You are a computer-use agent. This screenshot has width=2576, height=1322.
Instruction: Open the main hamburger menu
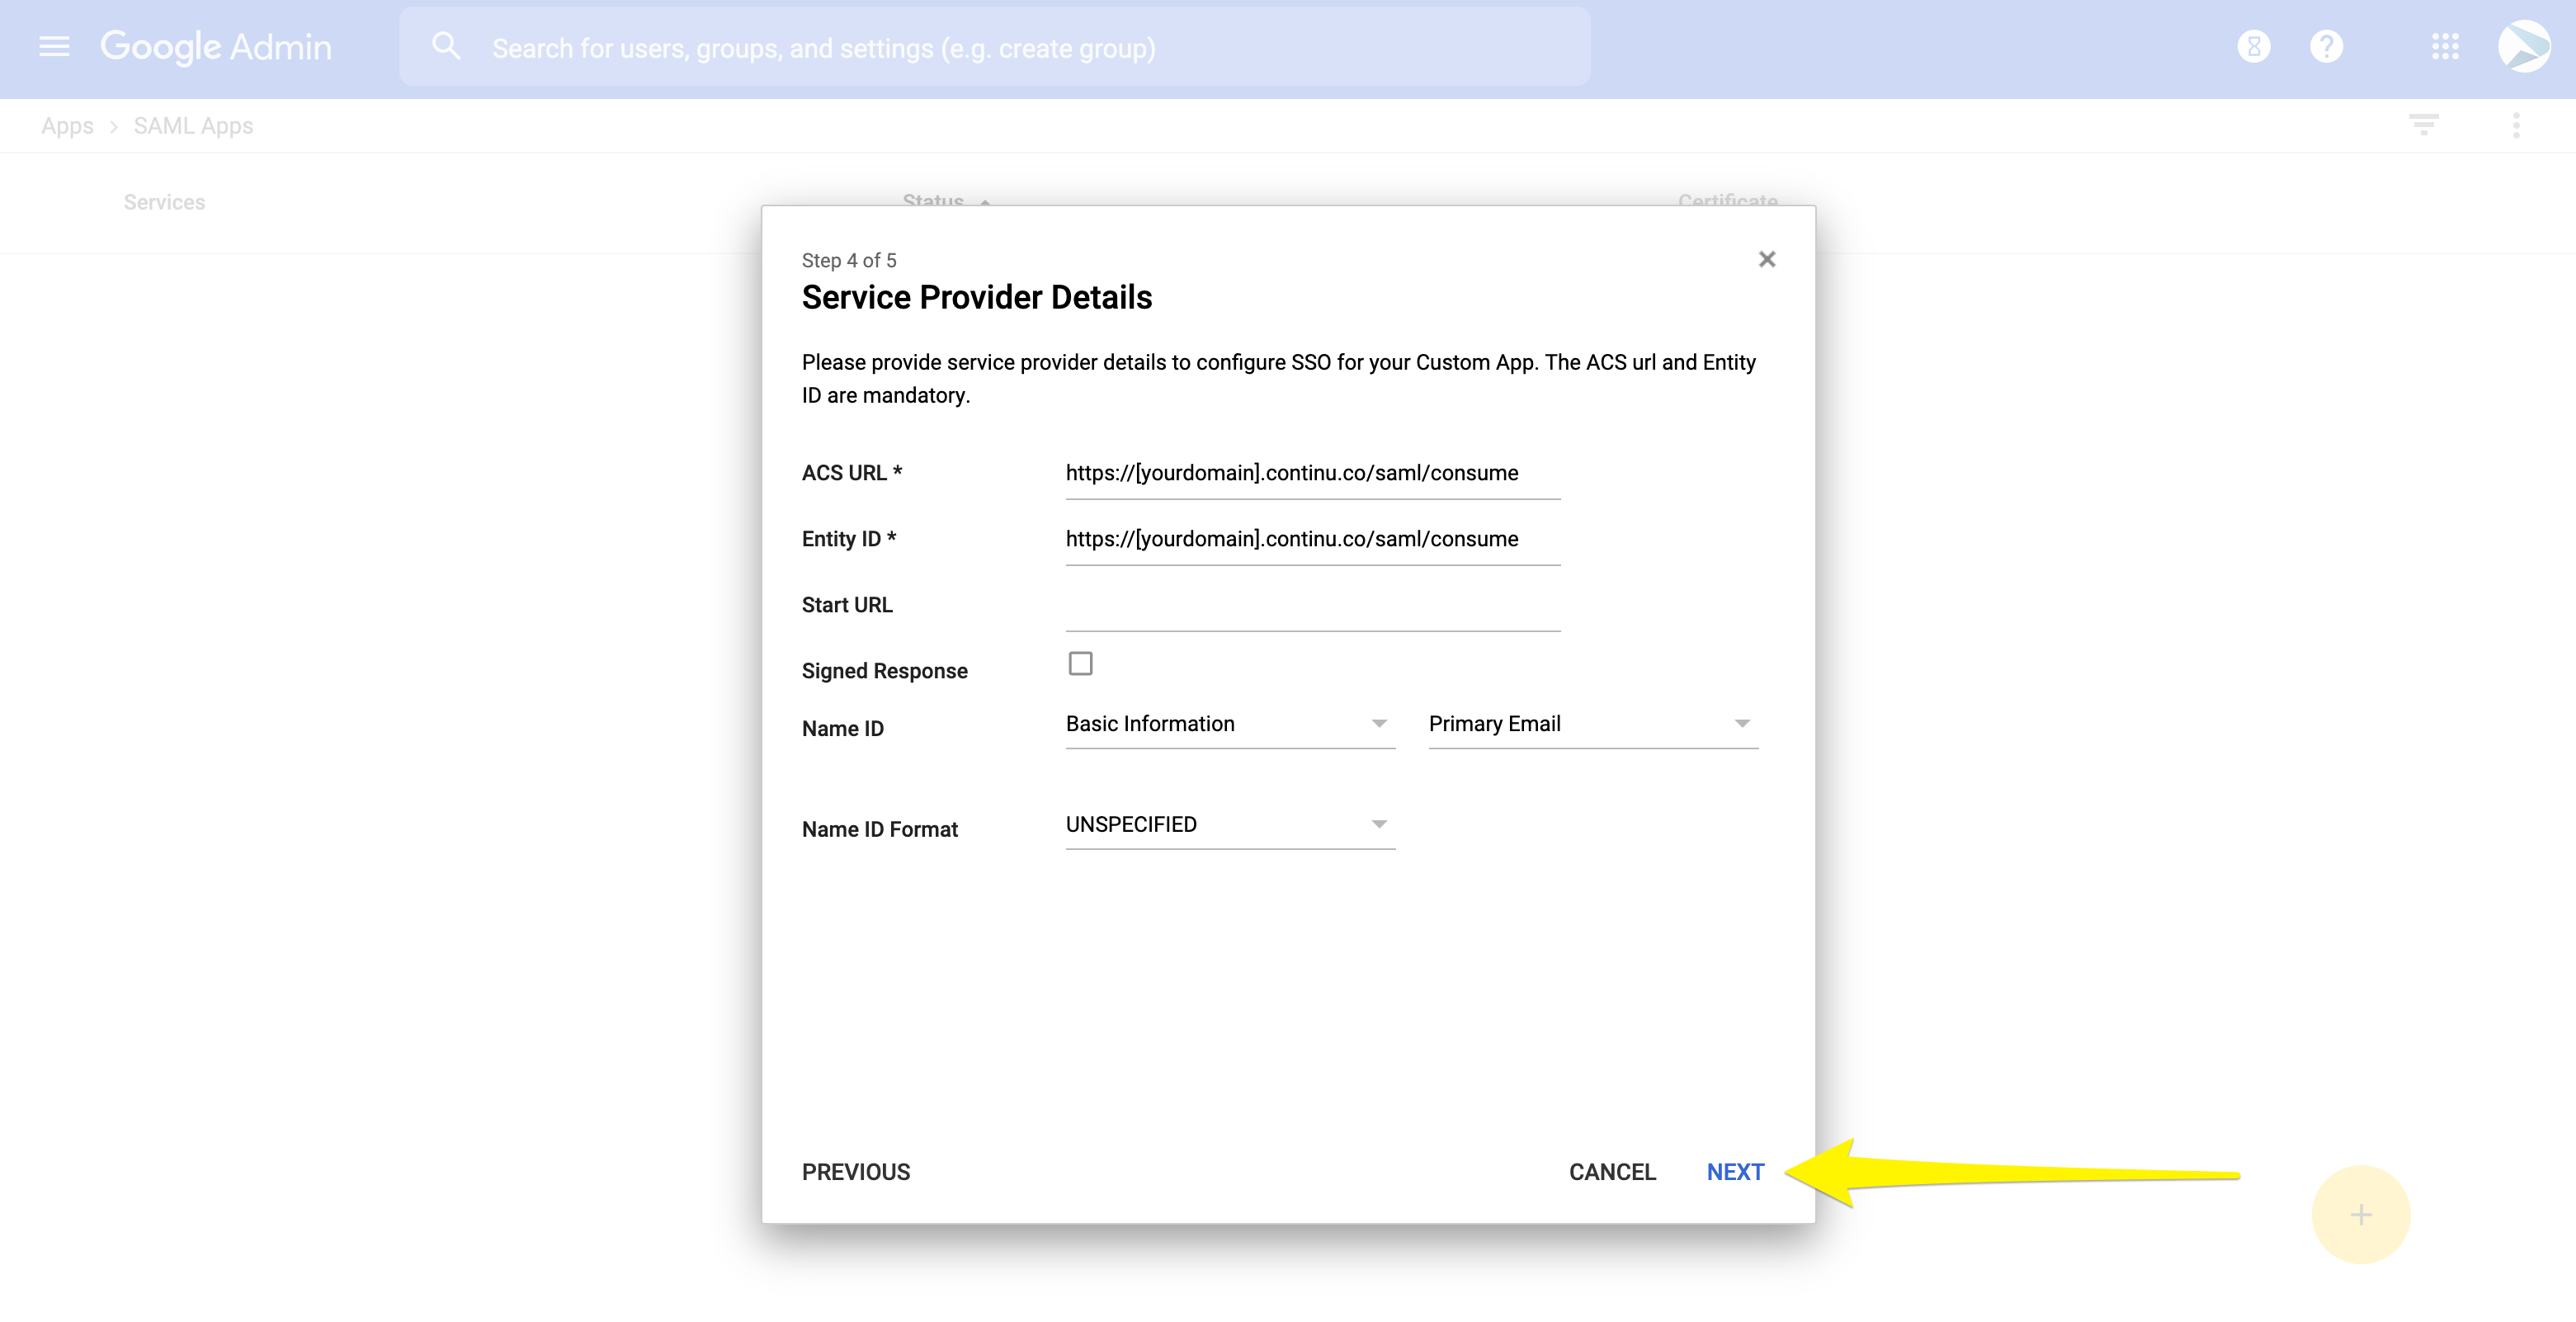(54, 47)
